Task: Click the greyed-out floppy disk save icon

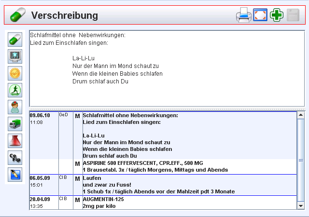Action: click(293, 15)
